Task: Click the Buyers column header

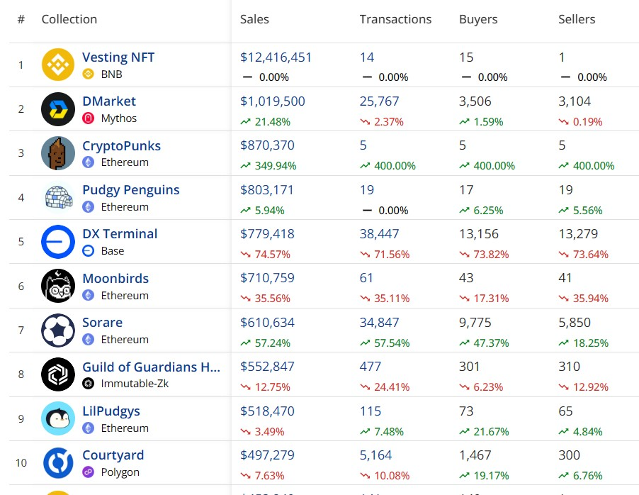Action: (x=478, y=19)
